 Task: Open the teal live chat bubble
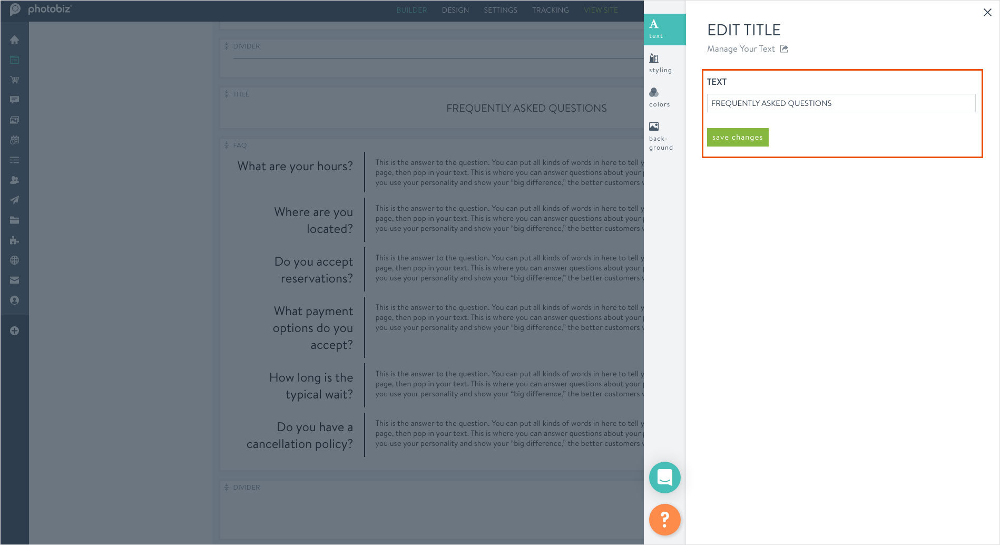[x=664, y=478]
